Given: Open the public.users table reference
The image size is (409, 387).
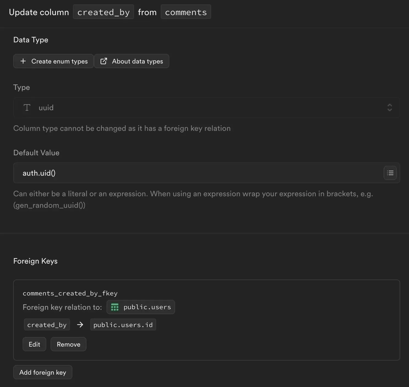Looking at the screenshot, I should click(x=141, y=307).
